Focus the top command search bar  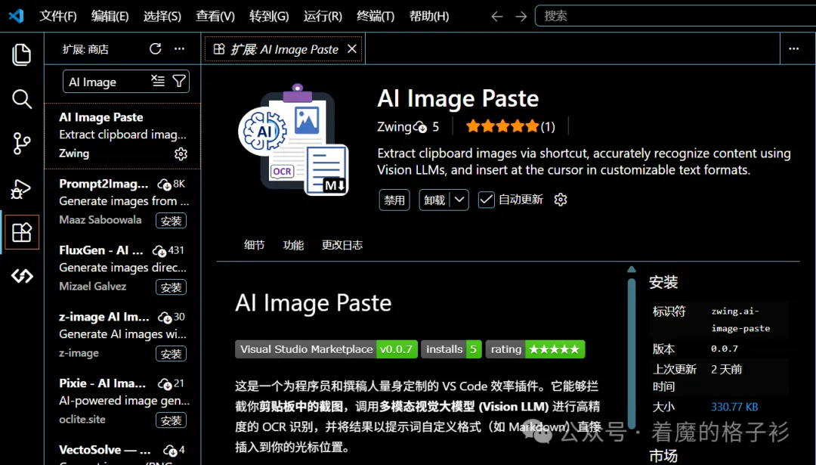(675, 16)
